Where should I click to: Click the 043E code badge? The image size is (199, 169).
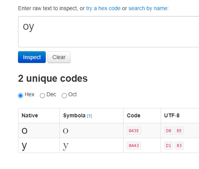click(x=134, y=131)
